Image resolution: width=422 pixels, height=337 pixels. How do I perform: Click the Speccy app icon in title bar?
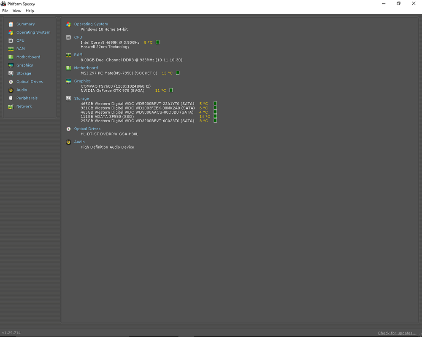[x=3, y=4]
